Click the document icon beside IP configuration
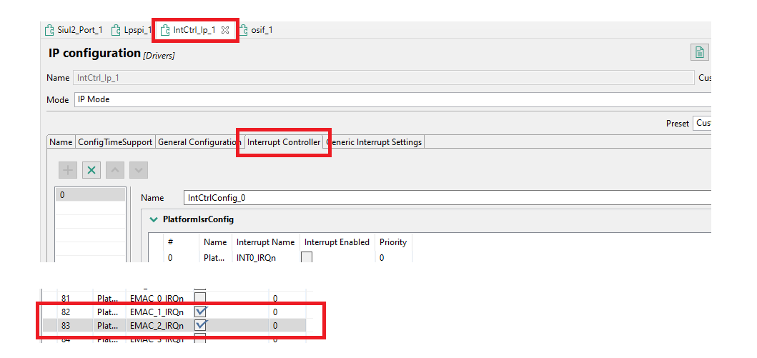The image size is (757, 358). point(700,52)
